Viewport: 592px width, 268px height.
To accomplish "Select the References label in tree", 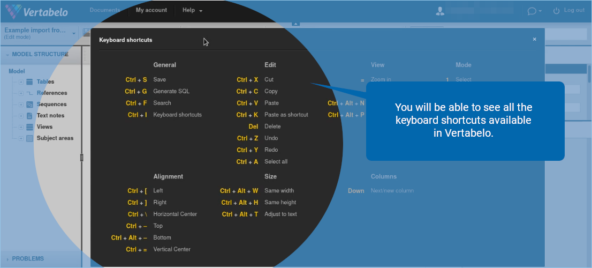I will 52,93.
